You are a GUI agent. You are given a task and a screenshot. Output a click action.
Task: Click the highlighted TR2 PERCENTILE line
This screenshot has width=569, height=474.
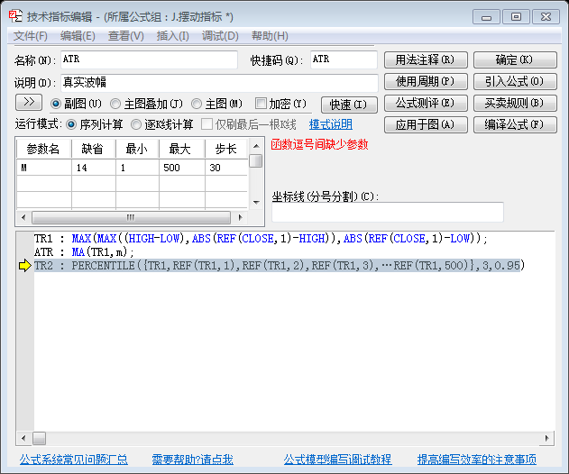tap(280, 266)
